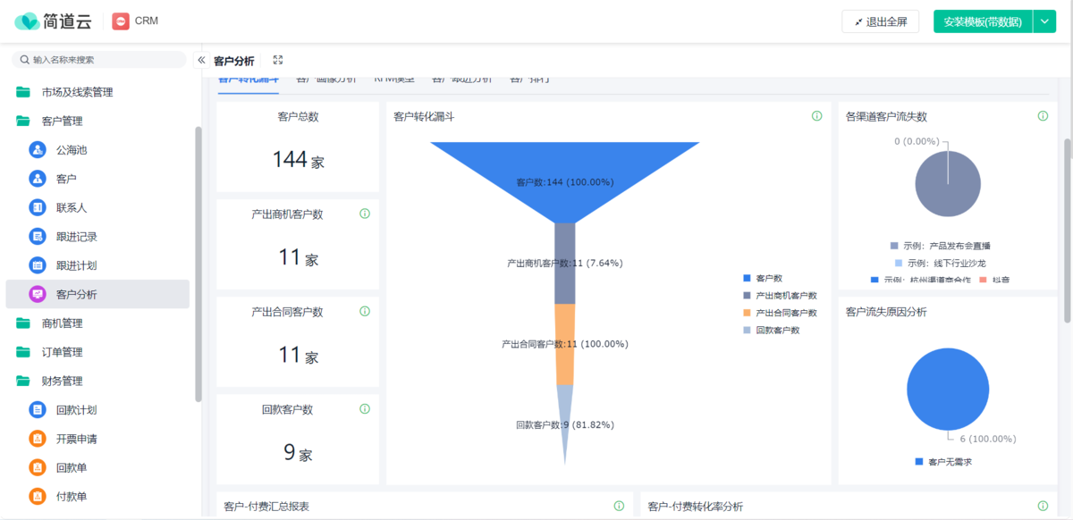Click the sidebar vertical scrollbar

198,264
